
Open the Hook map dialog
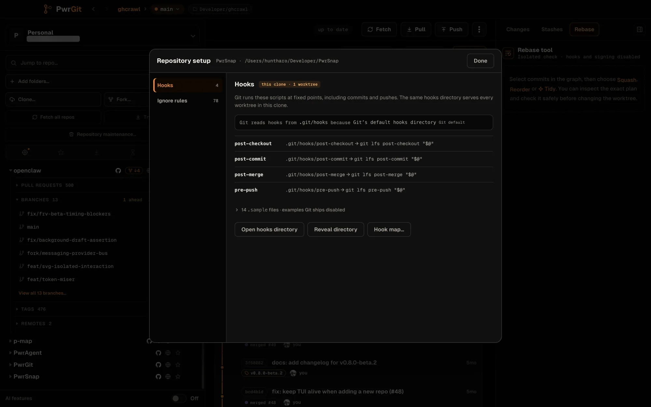point(389,230)
